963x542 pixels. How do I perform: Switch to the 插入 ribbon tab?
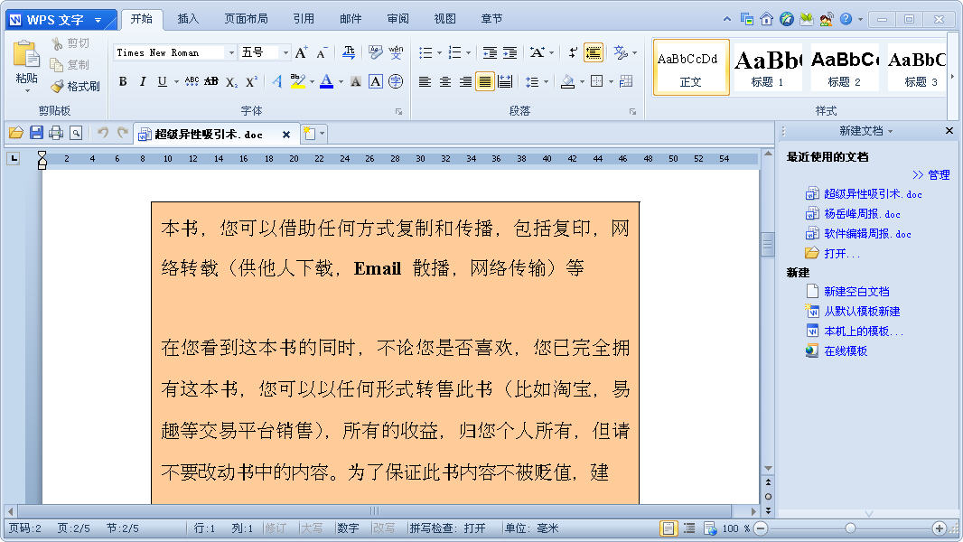(188, 19)
